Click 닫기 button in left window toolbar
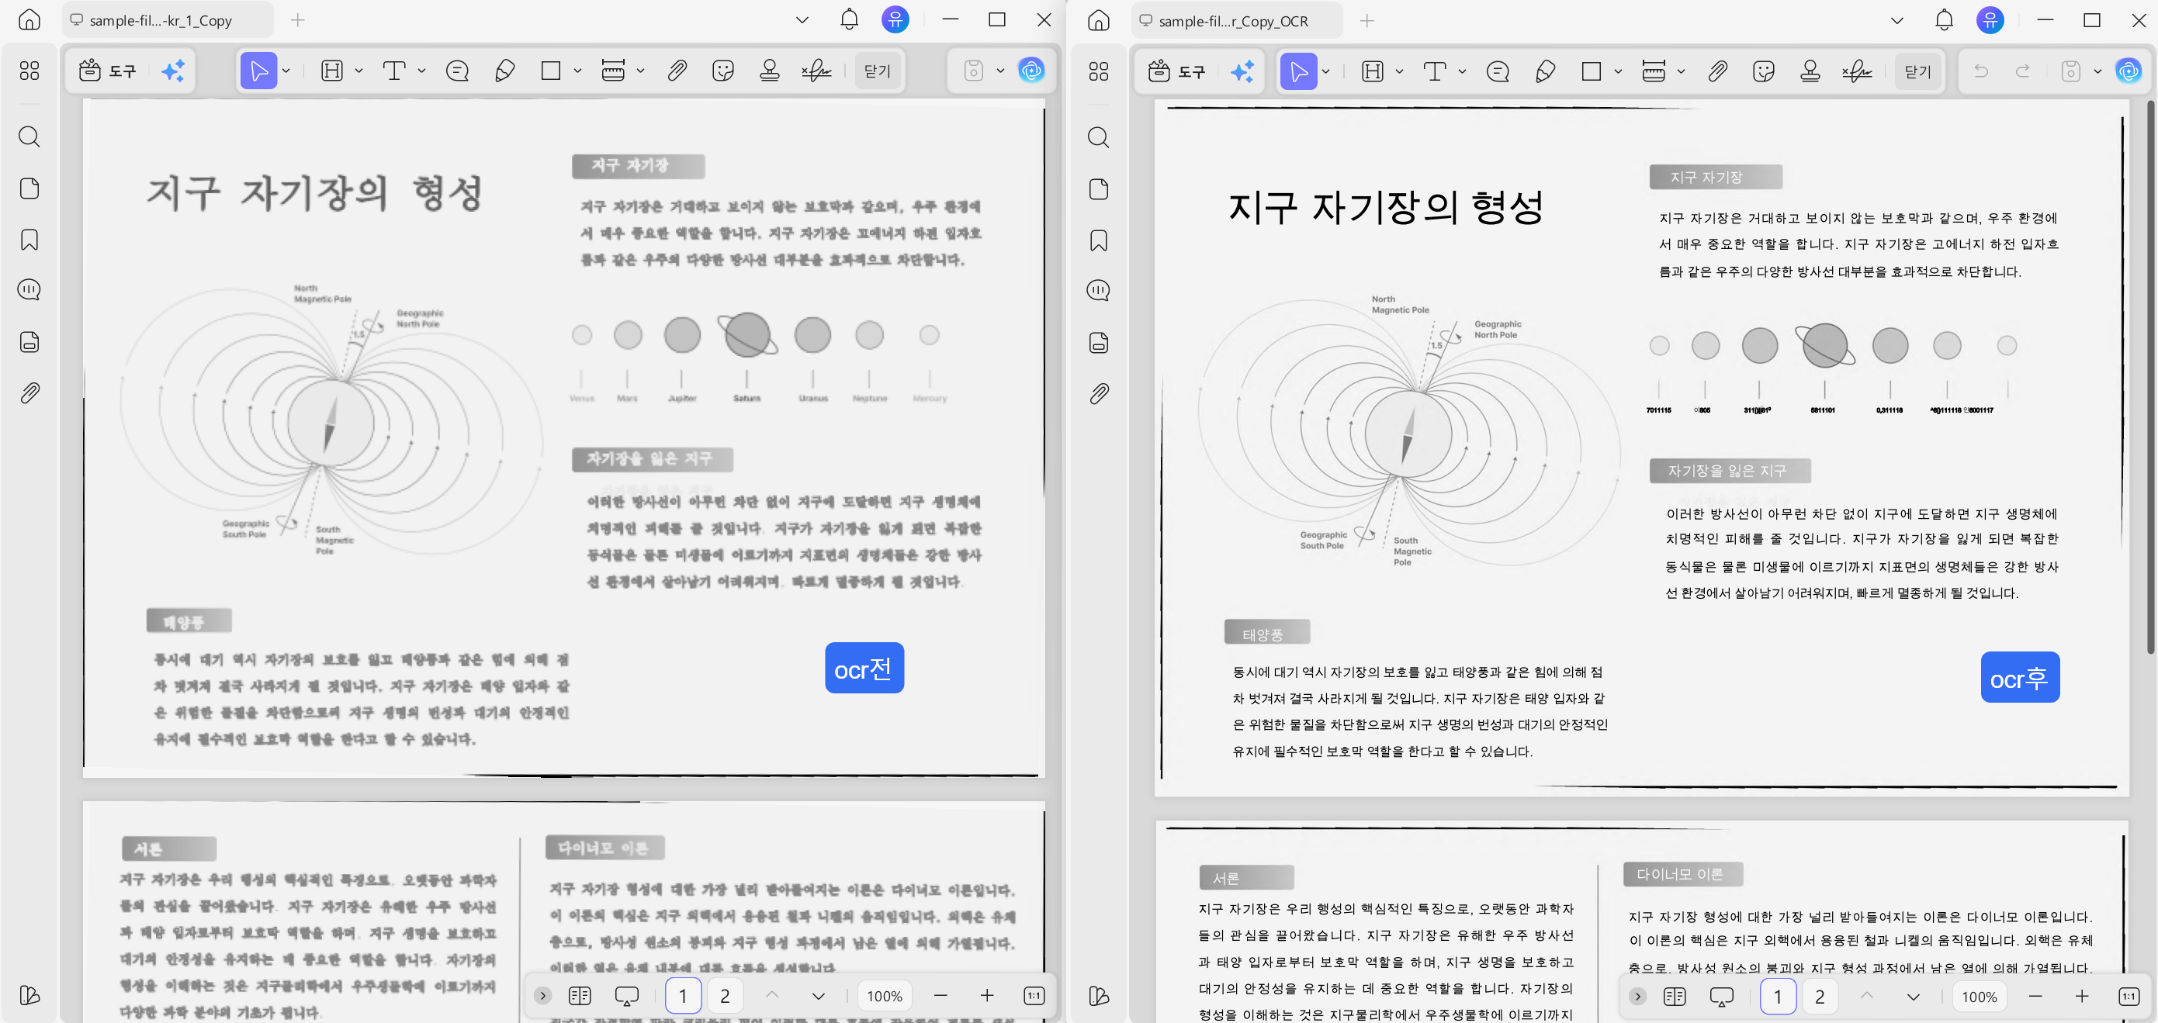This screenshot has width=2158, height=1023. (x=877, y=71)
